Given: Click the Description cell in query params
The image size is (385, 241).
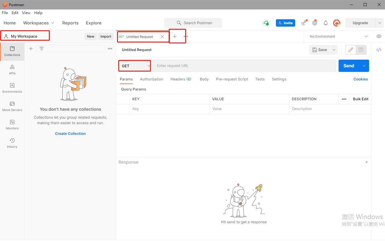Looking at the screenshot, I should pos(330,109).
